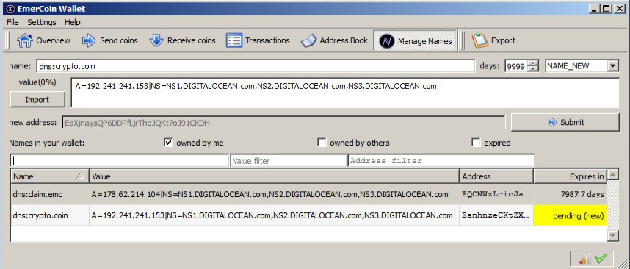
Task: Click the Export clipboard icon
Action: (479, 40)
